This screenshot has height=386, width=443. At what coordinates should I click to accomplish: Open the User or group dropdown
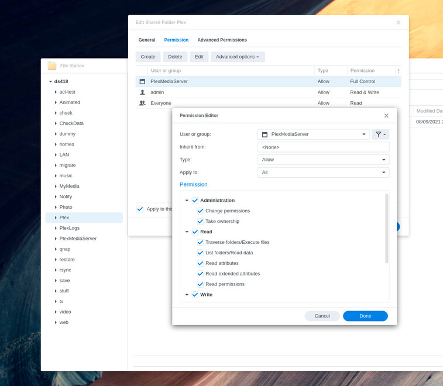(313, 134)
